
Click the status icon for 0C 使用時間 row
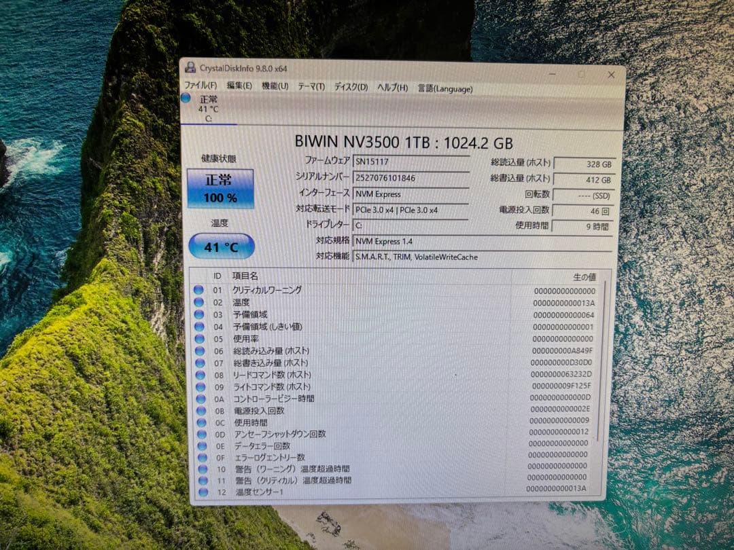click(202, 423)
